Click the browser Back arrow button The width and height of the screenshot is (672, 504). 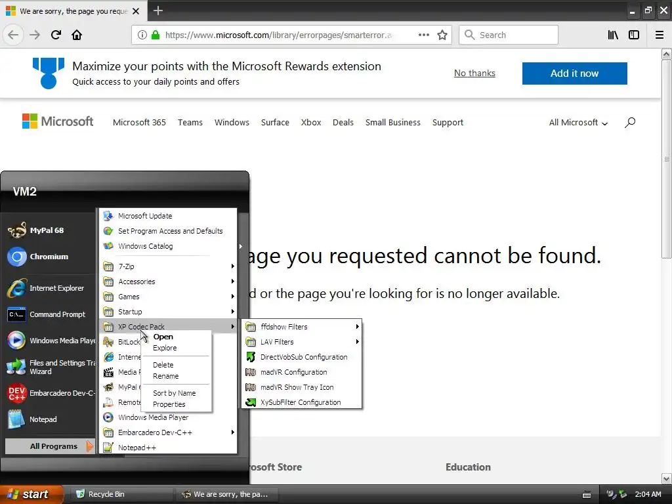click(13, 35)
